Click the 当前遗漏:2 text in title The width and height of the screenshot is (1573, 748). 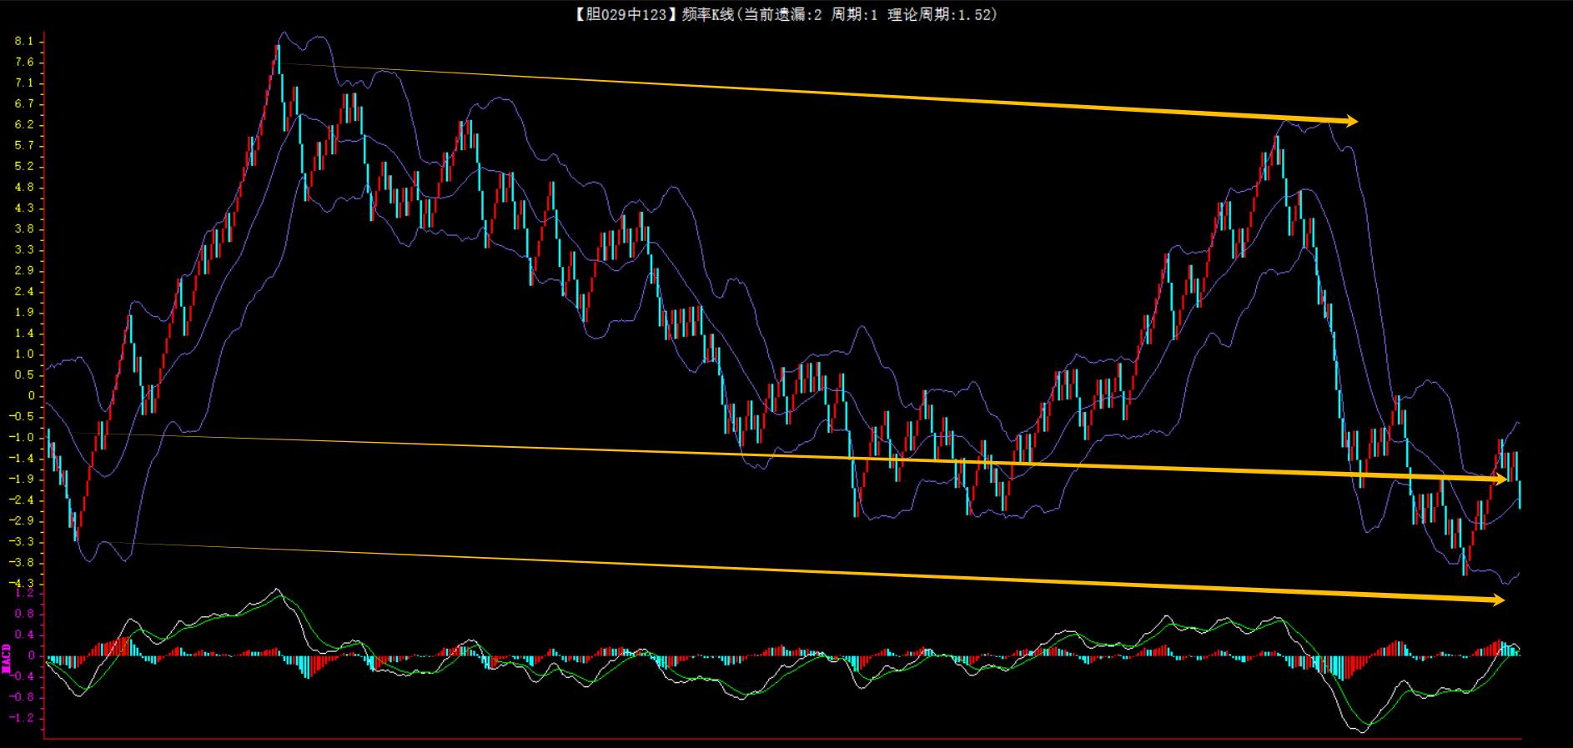pos(782,14)
